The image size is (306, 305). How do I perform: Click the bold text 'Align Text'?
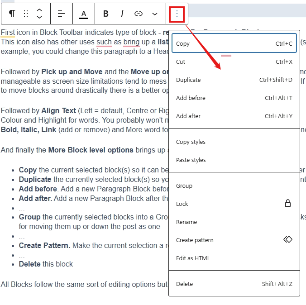(x=58, y=111)
